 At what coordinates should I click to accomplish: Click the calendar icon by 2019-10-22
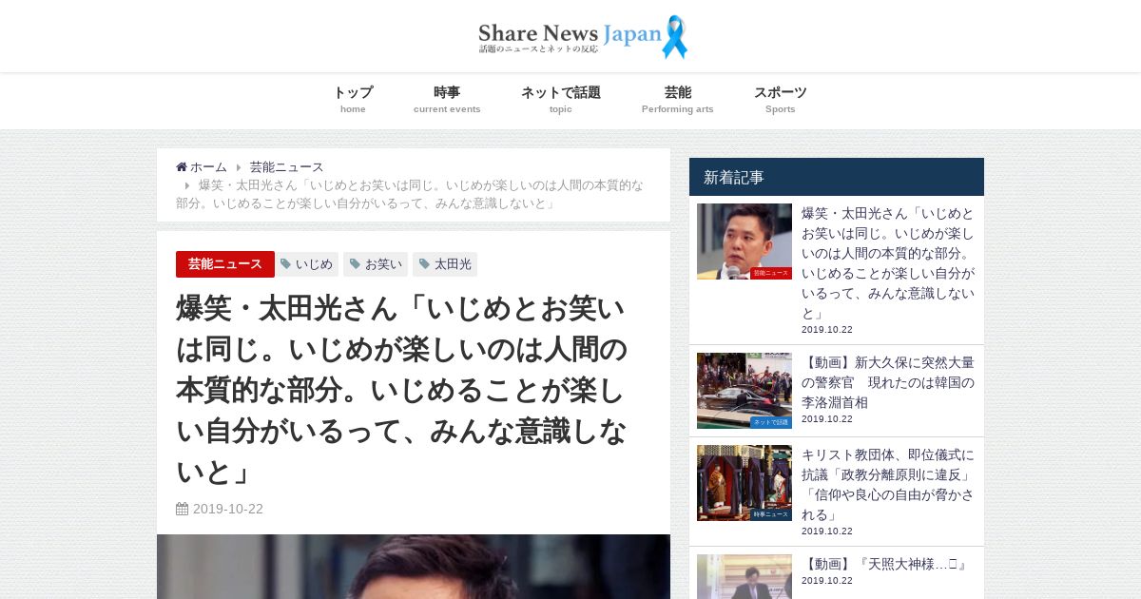[x=183, y=509]
